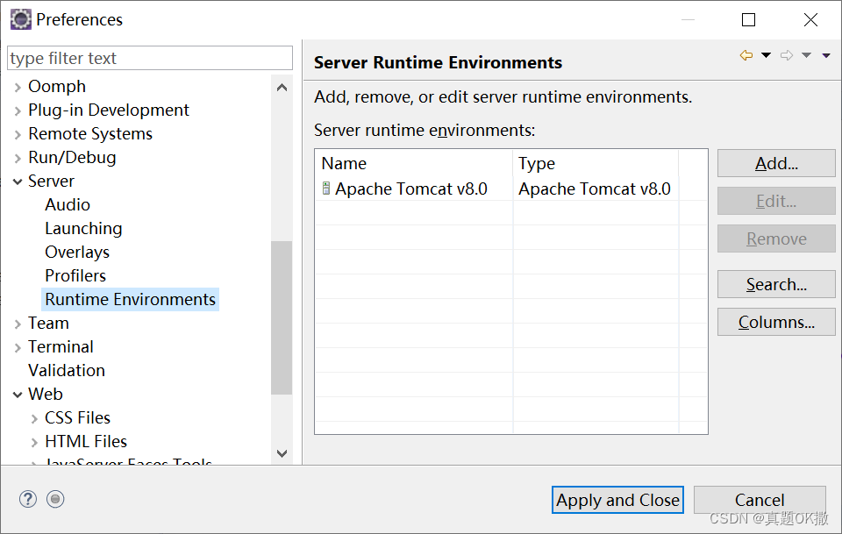The image size is (842, 534).
Task: Click the Preferences window gear icon
Action: (21, 19)
